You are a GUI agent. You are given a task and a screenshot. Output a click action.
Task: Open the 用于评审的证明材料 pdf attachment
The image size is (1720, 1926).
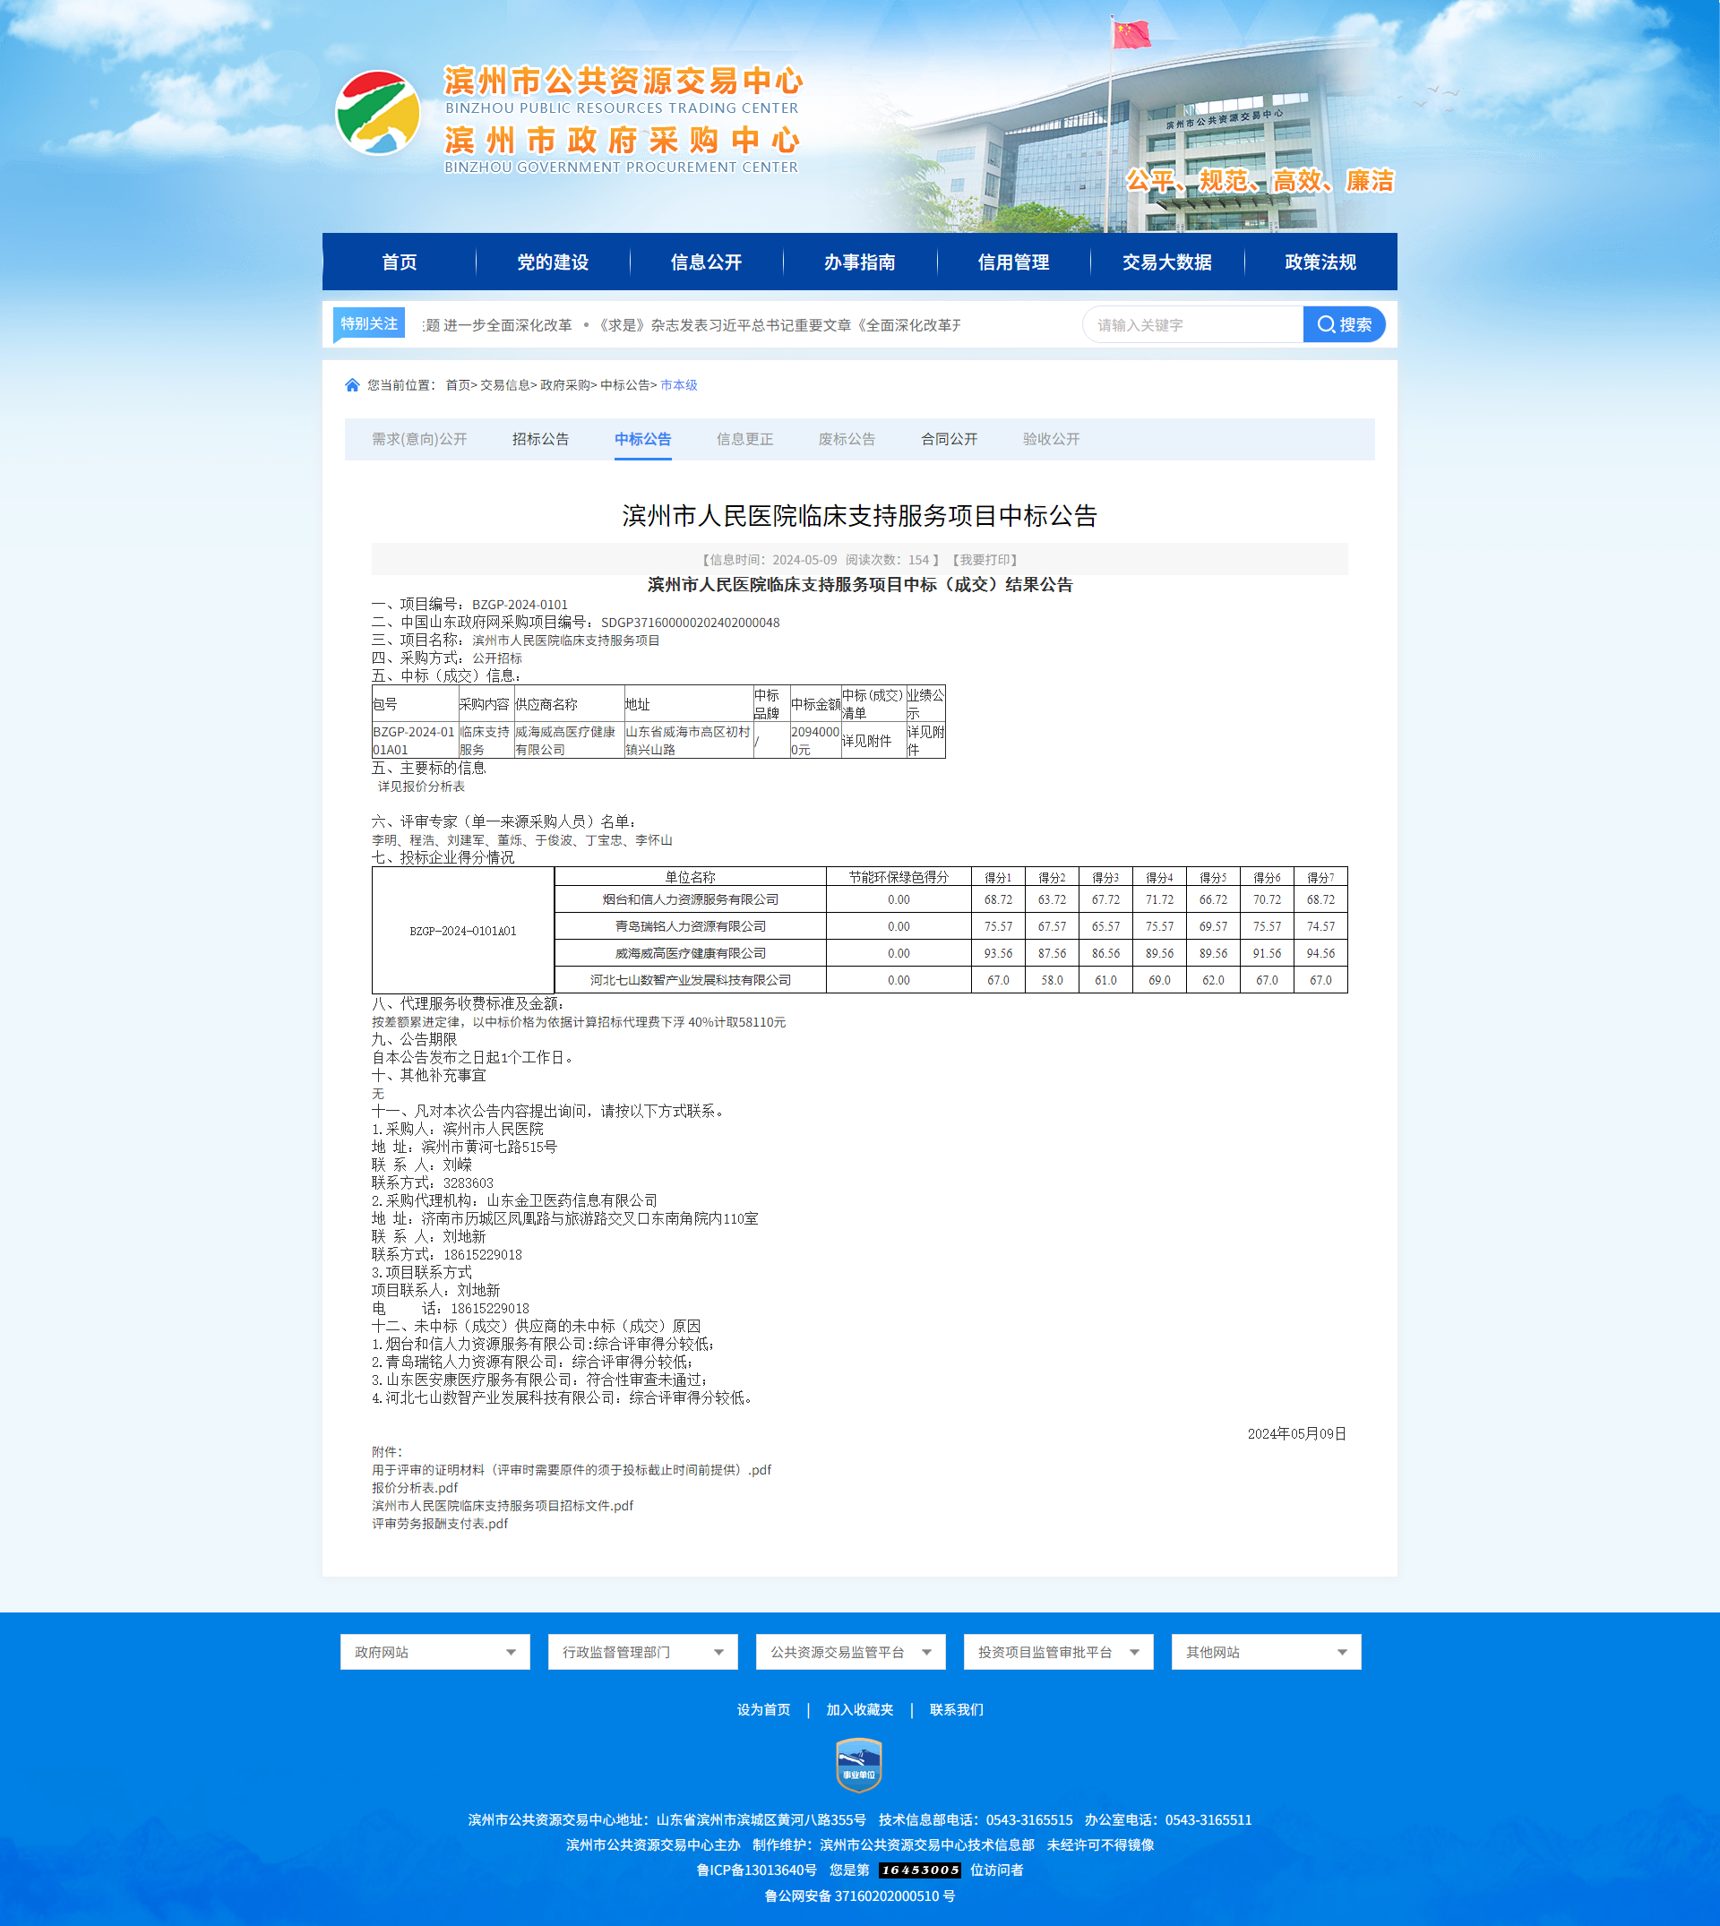coord(571,1469)
